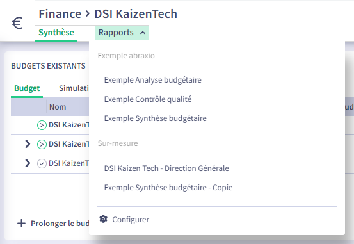Click play status icon on first DSI KaizenTech row
This screenshot has width=354, height=244.
point(42,125)
